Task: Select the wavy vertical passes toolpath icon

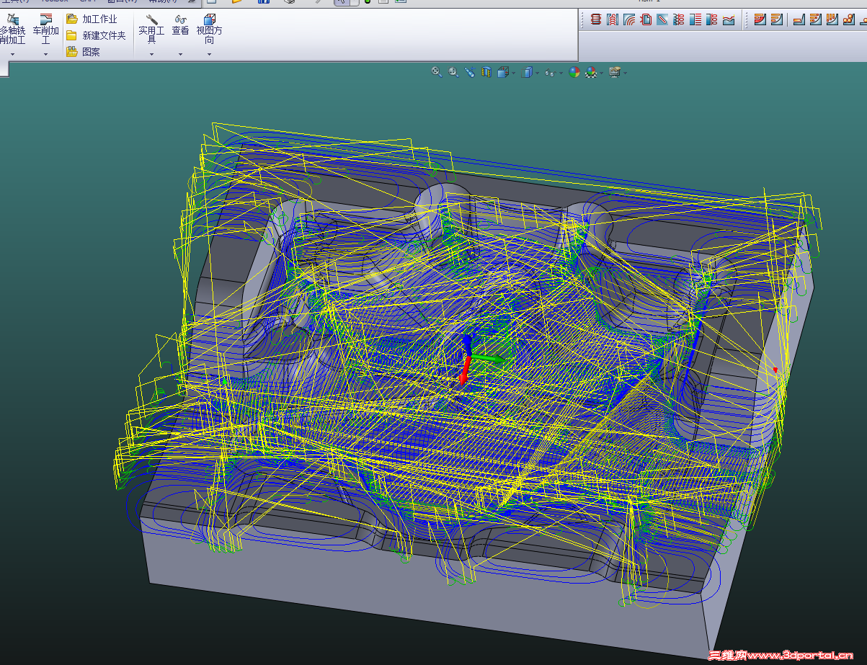Action: pos(613,19)
